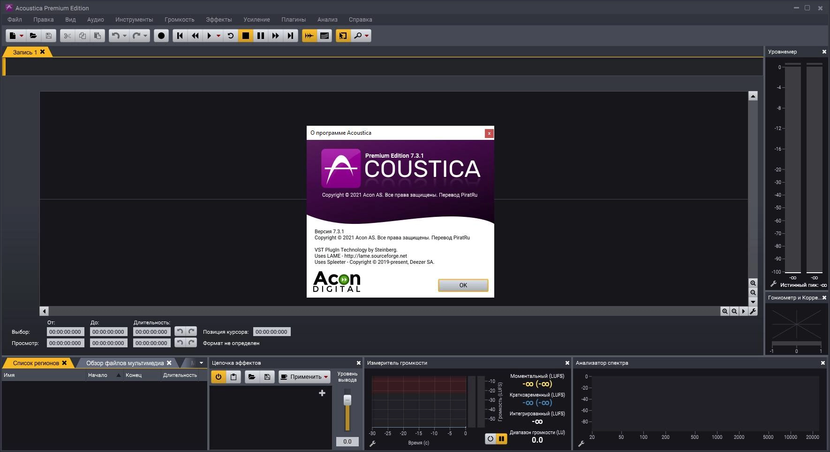Click the vertical zoom in magnifier icon
The height and width of the screenshot is (452, 830).
tap(753, 283)
